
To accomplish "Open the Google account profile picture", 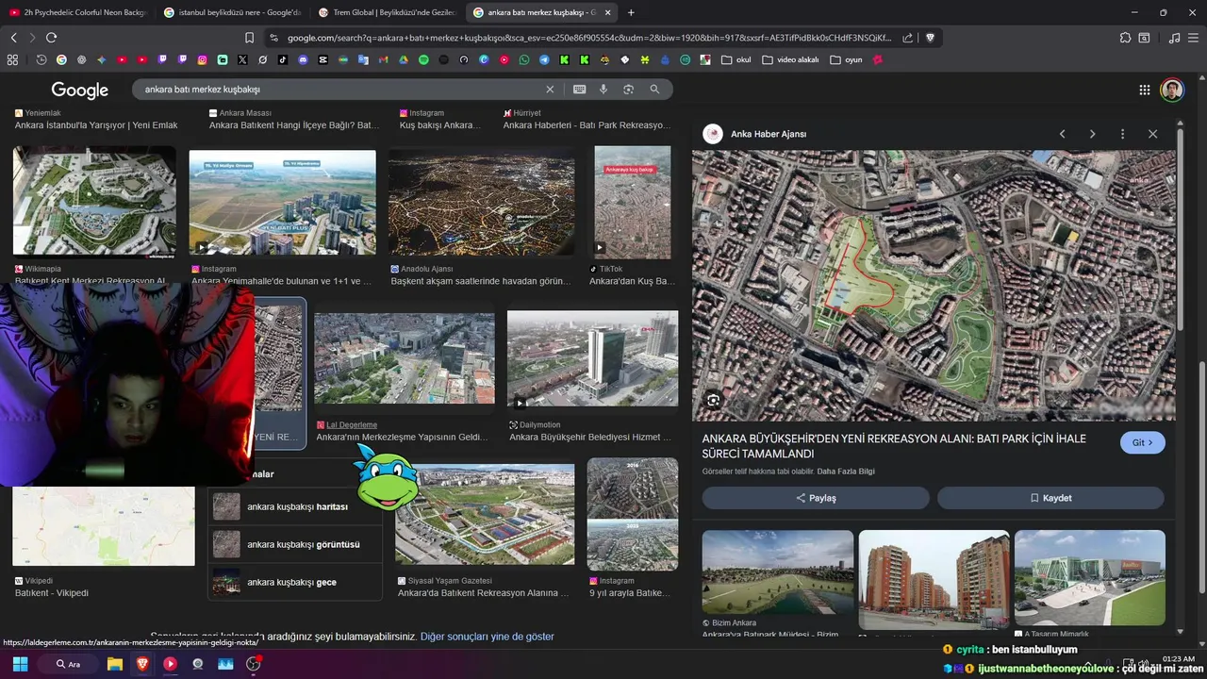I will pos(1171,90).
